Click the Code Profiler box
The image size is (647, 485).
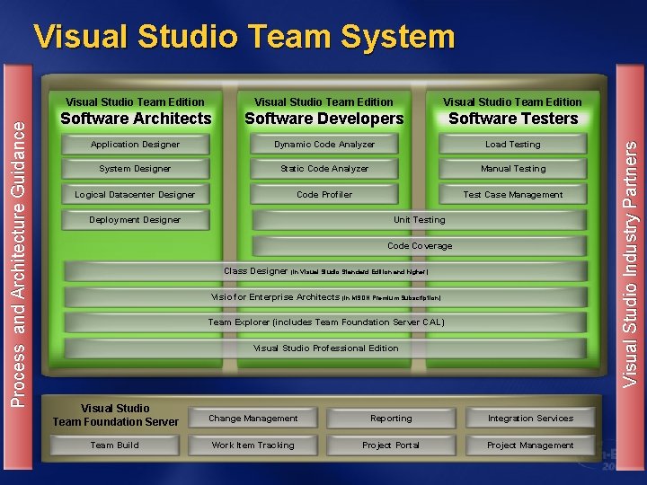tap(324, 194)
